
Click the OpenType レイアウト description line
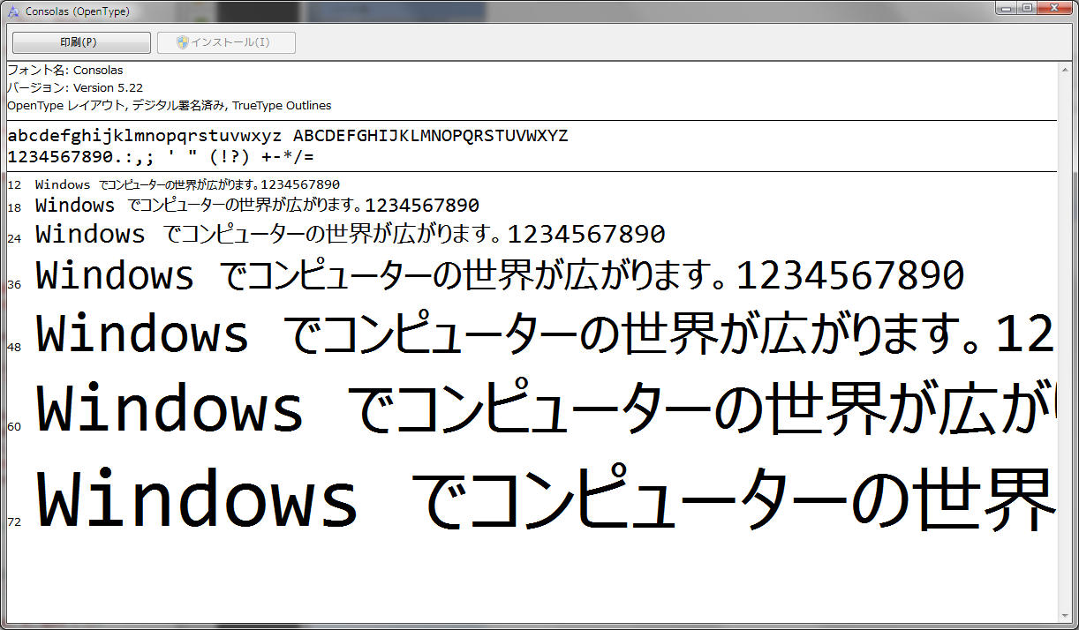tap(170, 105)
